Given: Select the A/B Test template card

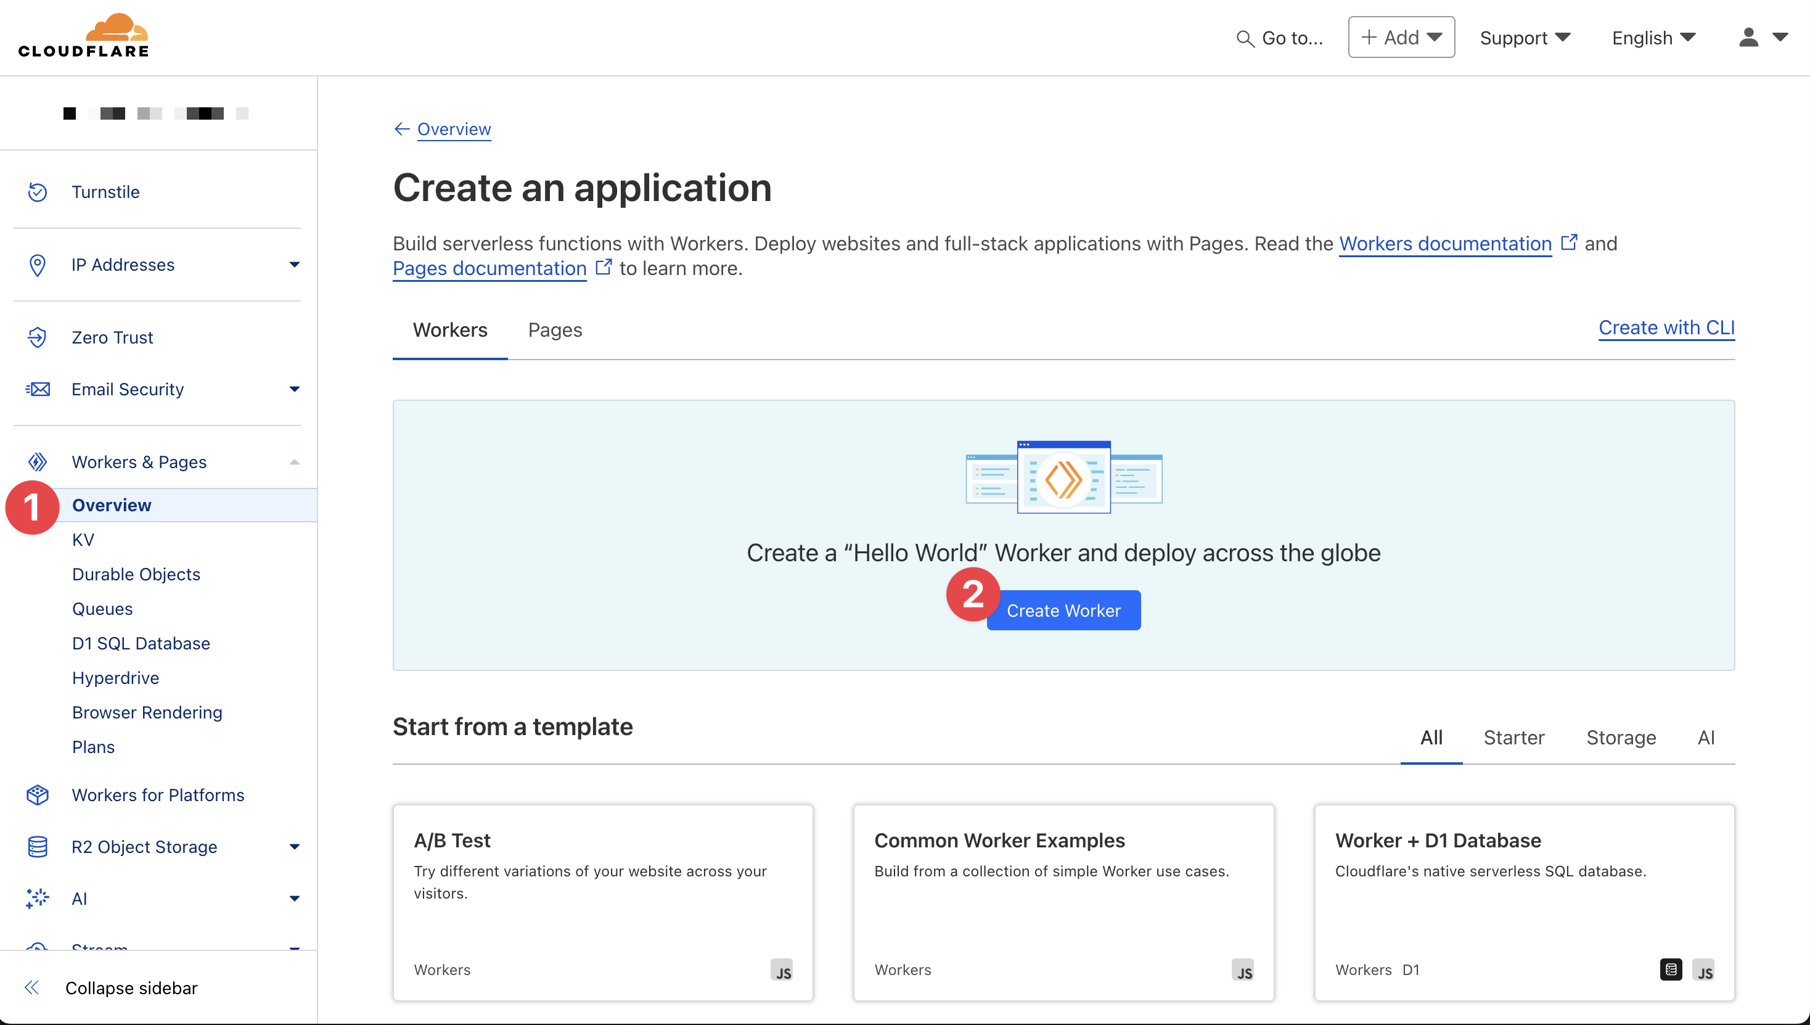Looking at the screenshot, I should (602, 902).
